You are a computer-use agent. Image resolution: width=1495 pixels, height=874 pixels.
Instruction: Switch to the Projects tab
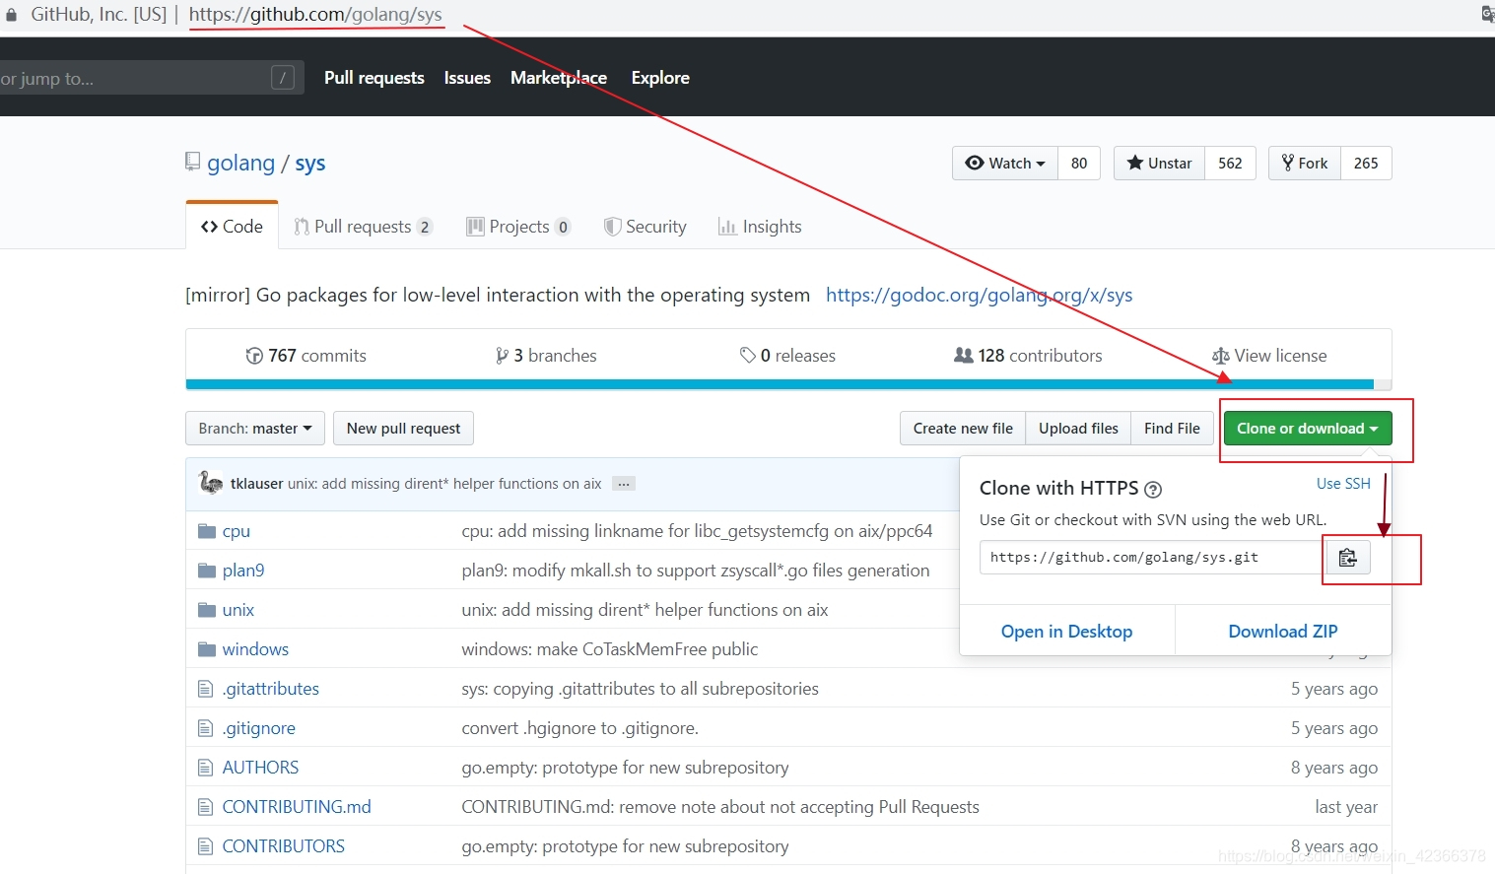coord(518,227)
